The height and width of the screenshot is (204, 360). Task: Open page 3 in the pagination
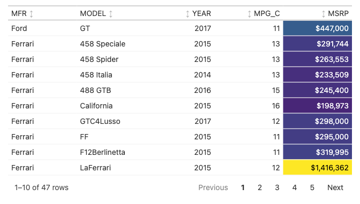coord(277,187)
